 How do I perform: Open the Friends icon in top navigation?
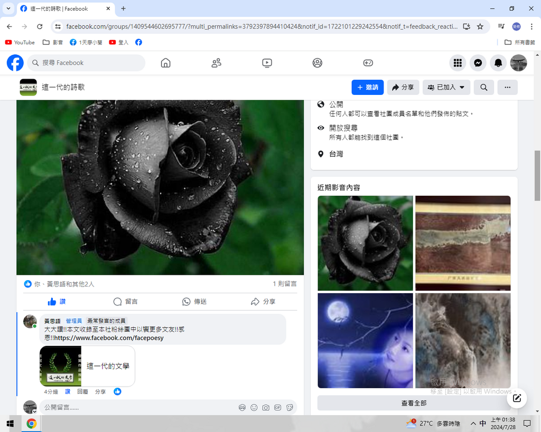click(216, 63)
